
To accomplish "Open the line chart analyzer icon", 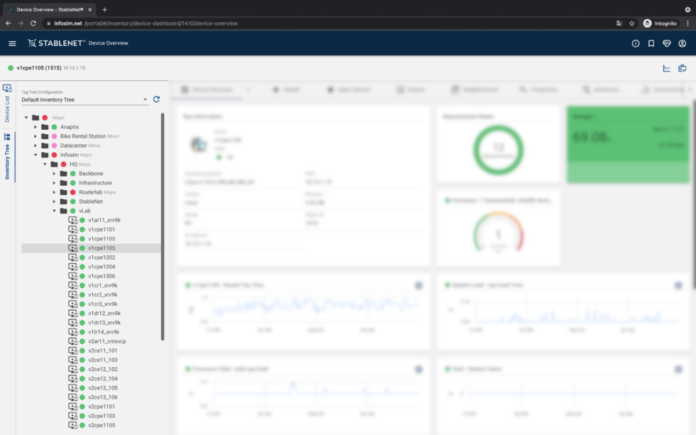I will [667, 68].
